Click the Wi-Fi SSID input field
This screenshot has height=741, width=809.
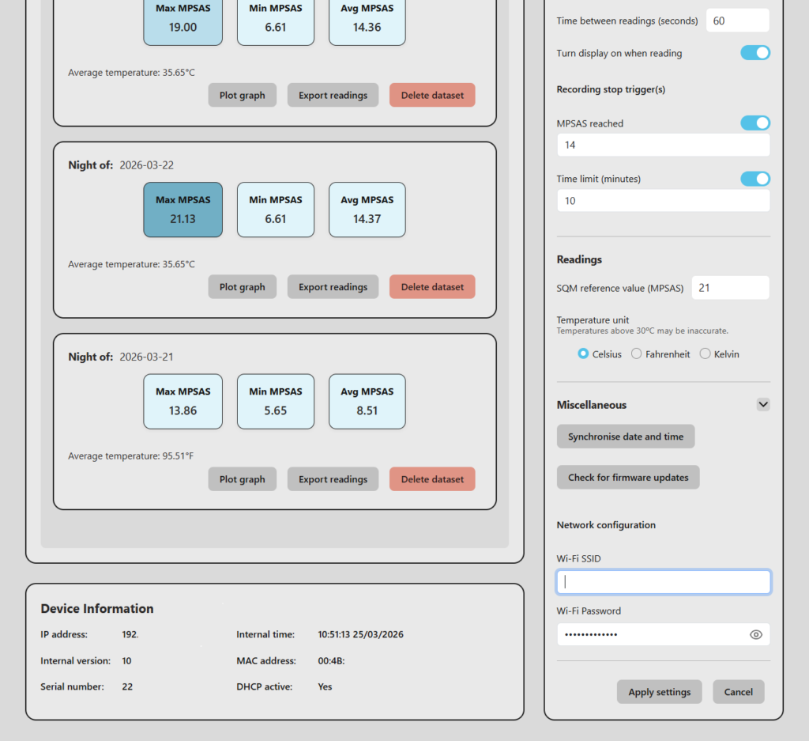pos(663,582)
